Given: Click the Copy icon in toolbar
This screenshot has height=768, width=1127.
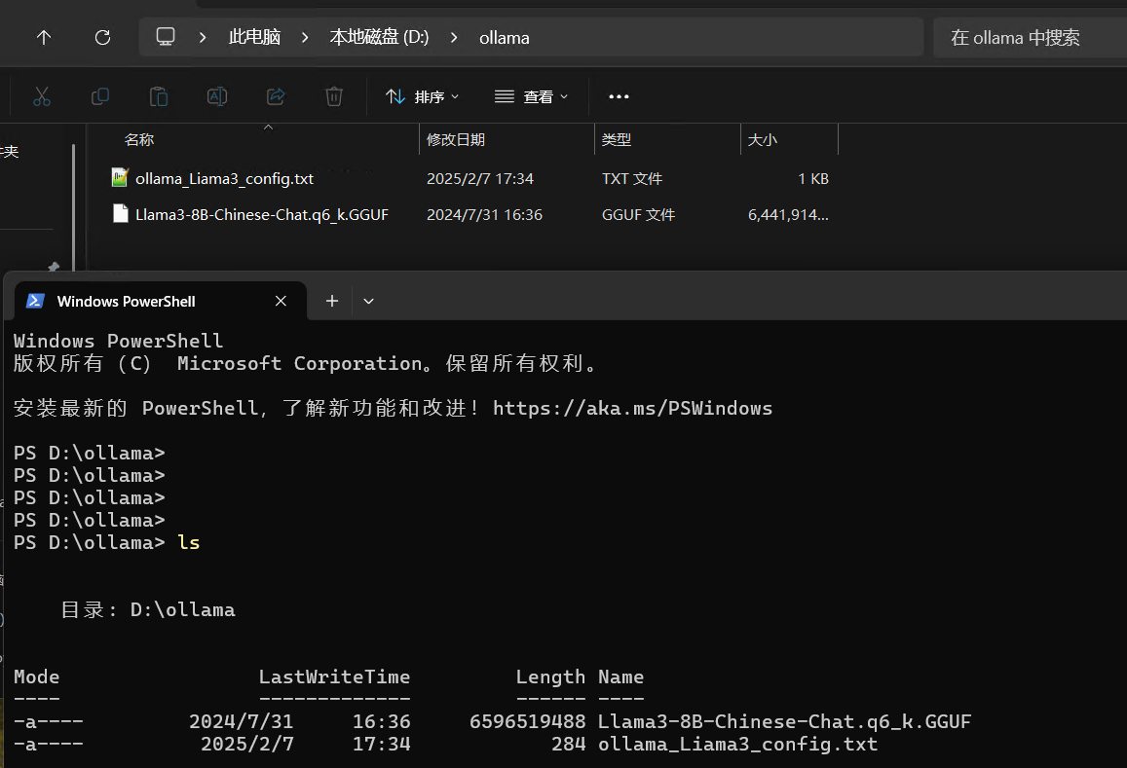Looking at the screenshot, I should 99,96.
